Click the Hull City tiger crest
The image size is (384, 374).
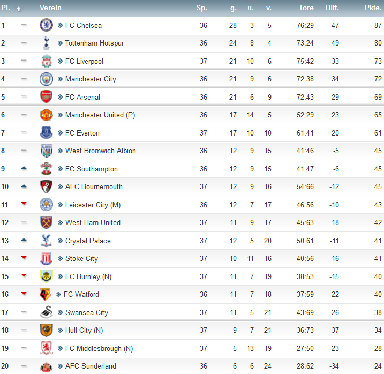[x=46, y=330]
